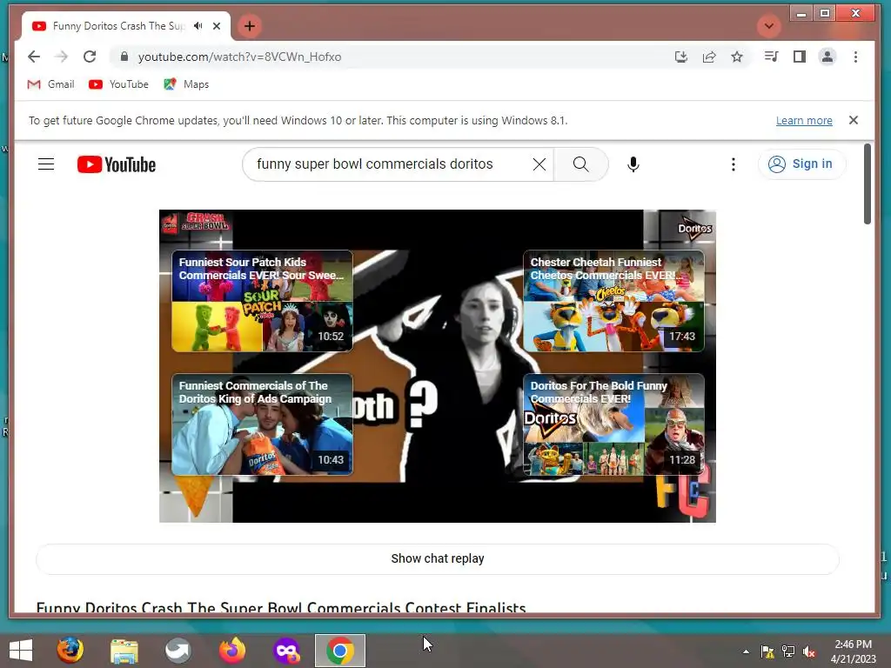Dismiss the Chrome update notice
This screenshot has width=891, height=668.
click(x=854, y=120)
